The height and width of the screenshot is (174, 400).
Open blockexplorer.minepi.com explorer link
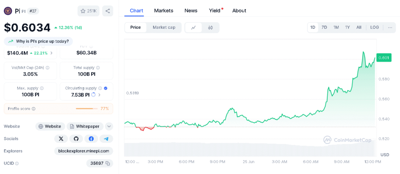[84, 151]
